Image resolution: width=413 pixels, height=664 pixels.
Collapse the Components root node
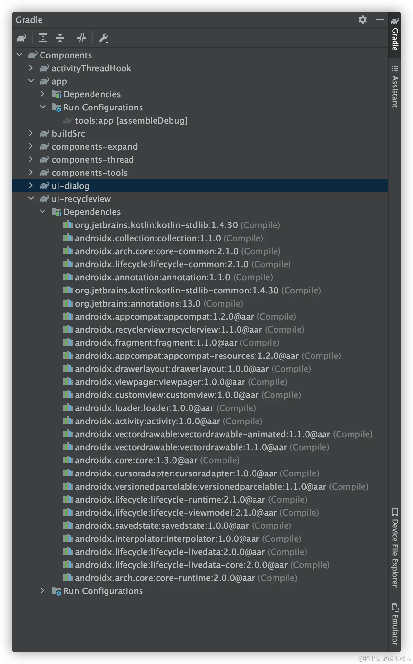(19, 55)
